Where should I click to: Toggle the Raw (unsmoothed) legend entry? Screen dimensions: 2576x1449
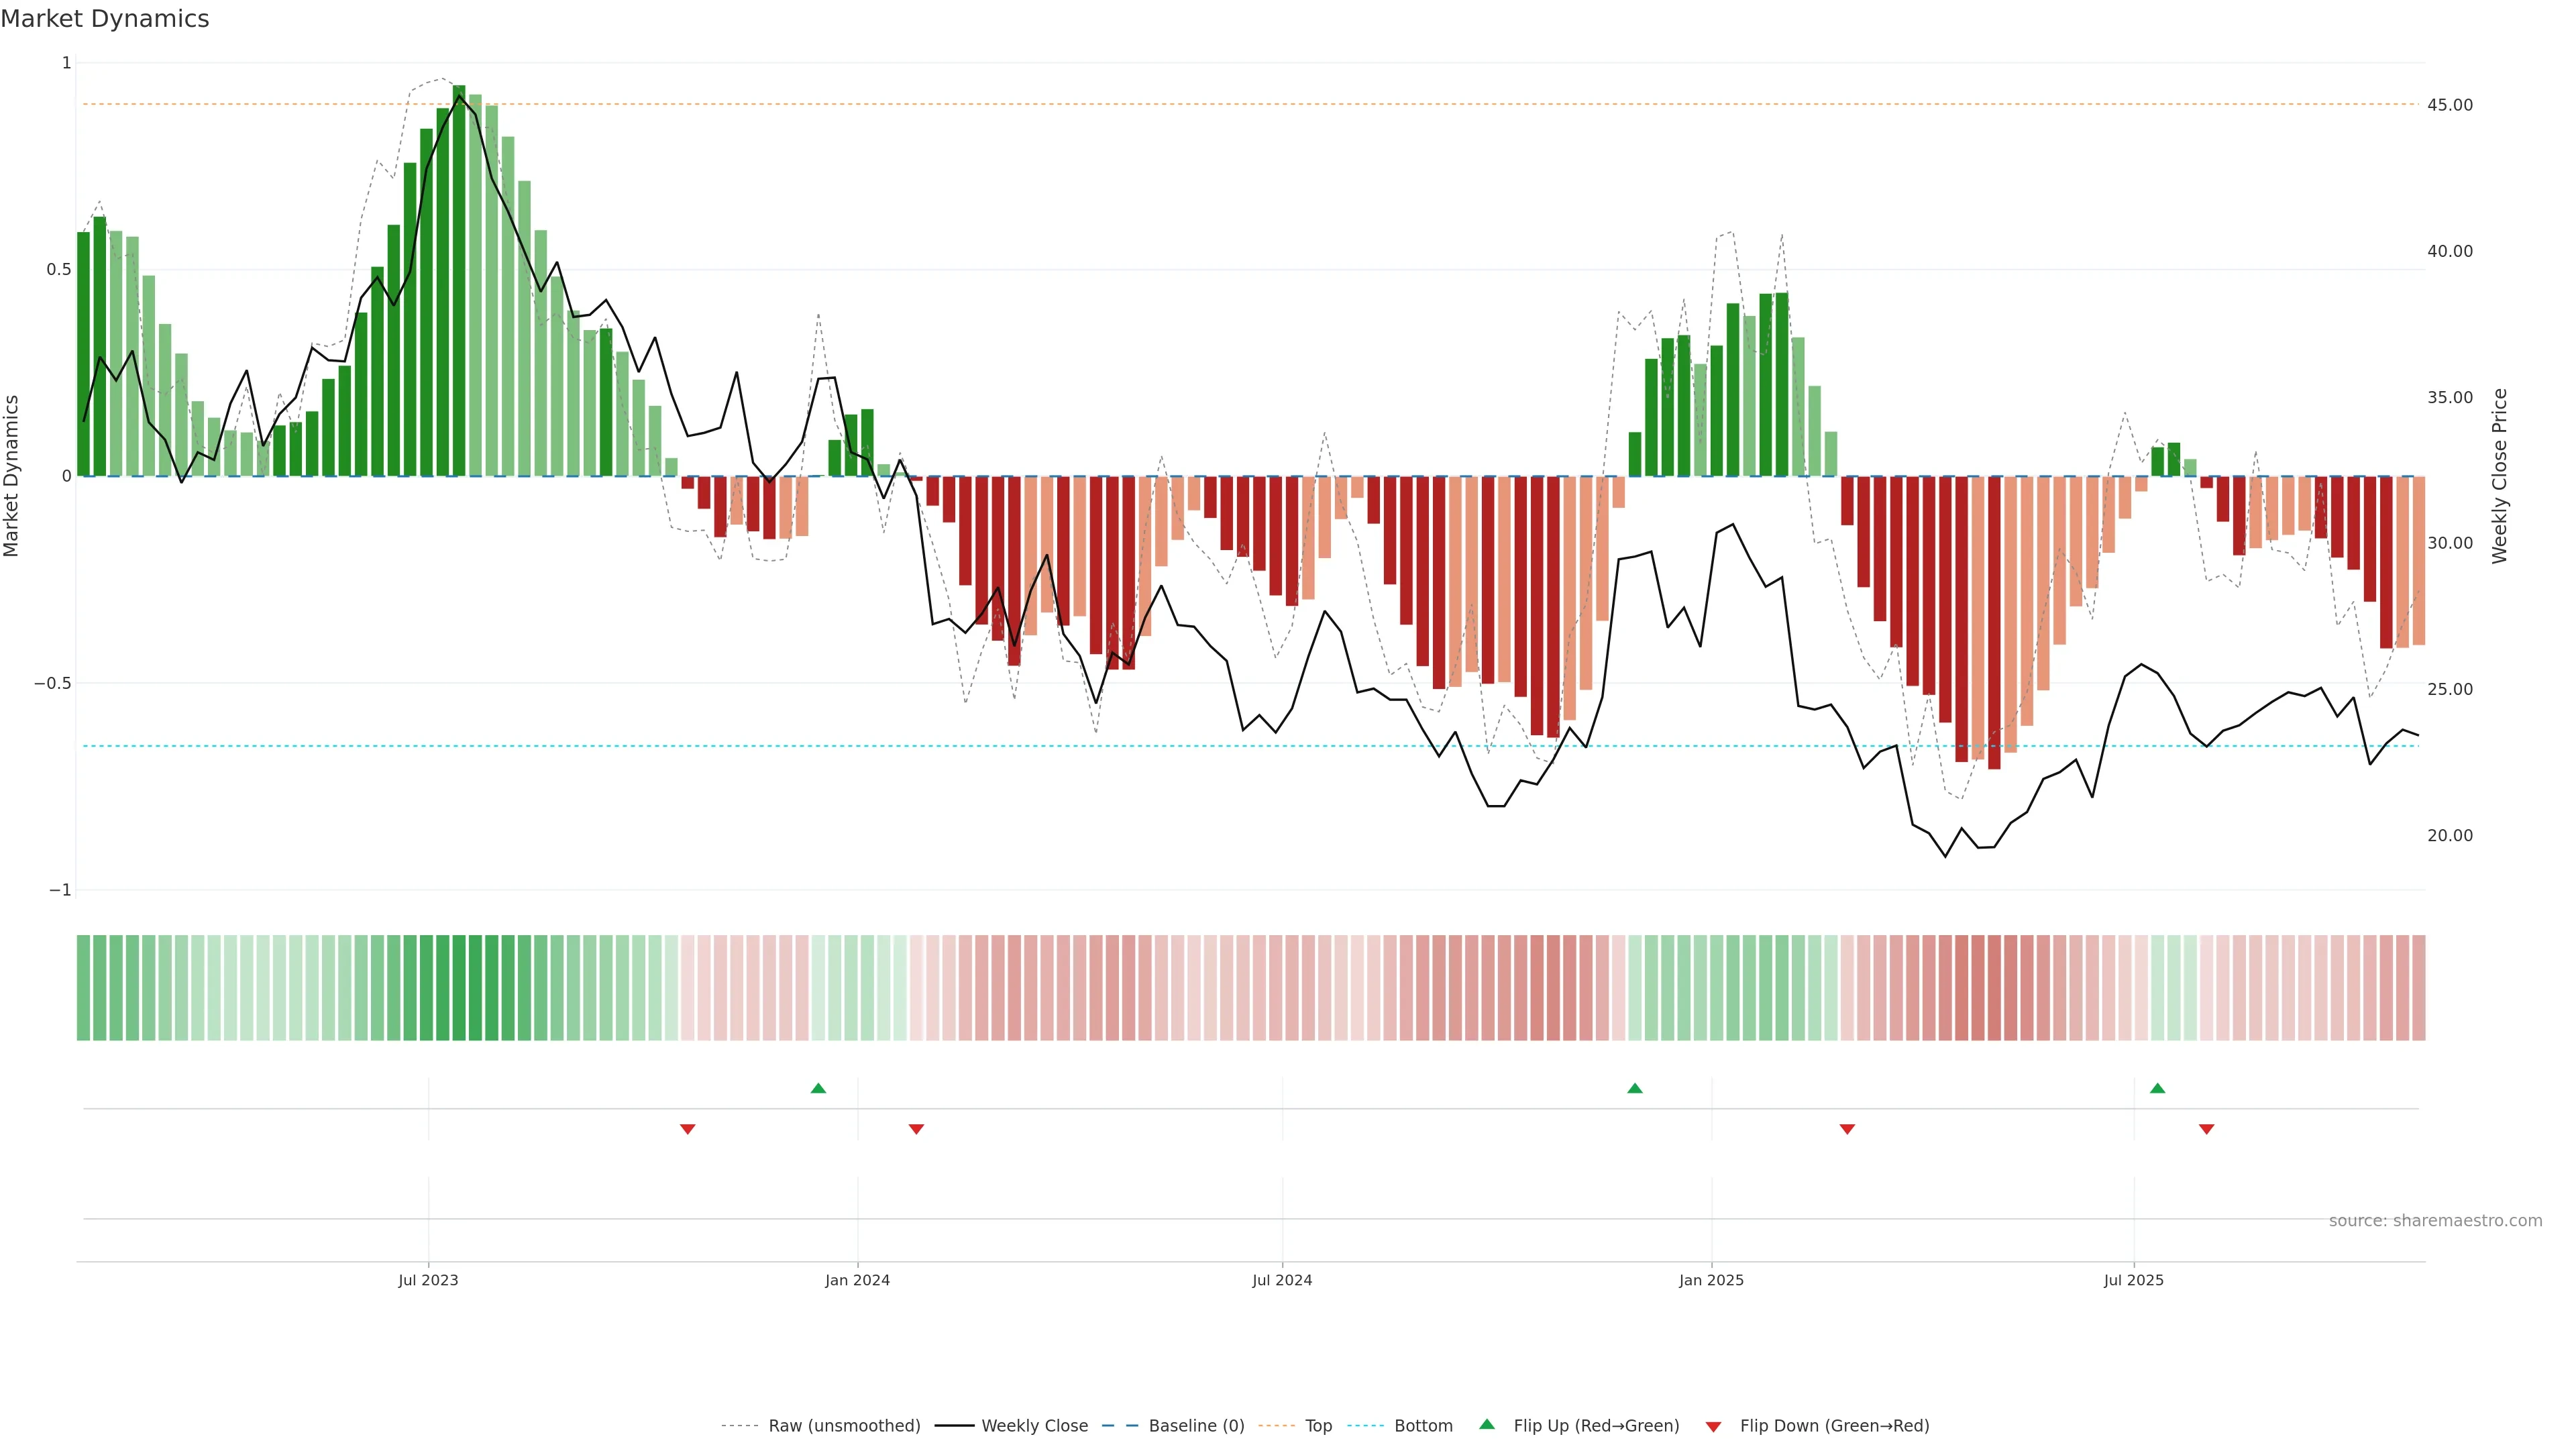point(843,1426)
